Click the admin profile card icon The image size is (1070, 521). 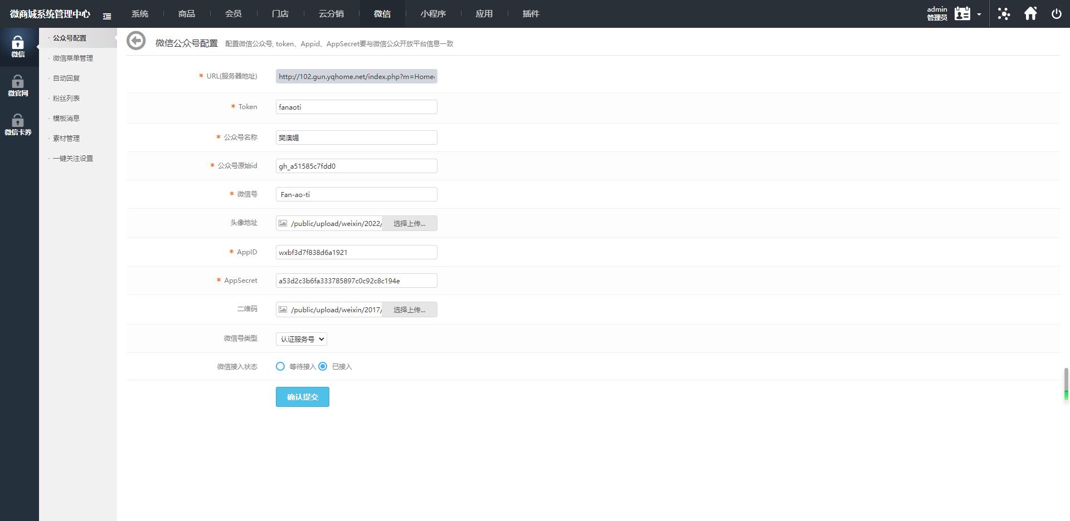(x=962, y=13)
